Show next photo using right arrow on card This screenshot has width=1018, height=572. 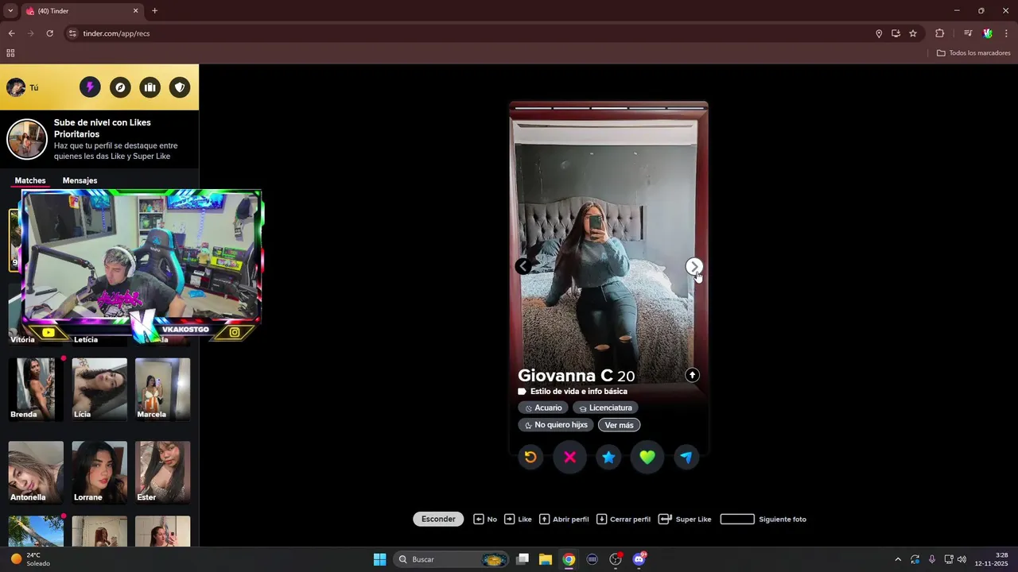click(694, 267)
